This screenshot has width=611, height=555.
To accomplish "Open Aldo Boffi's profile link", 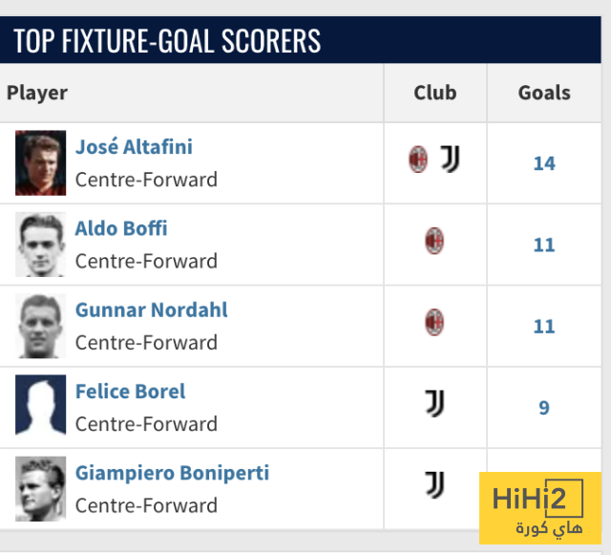I will (121, 228).
